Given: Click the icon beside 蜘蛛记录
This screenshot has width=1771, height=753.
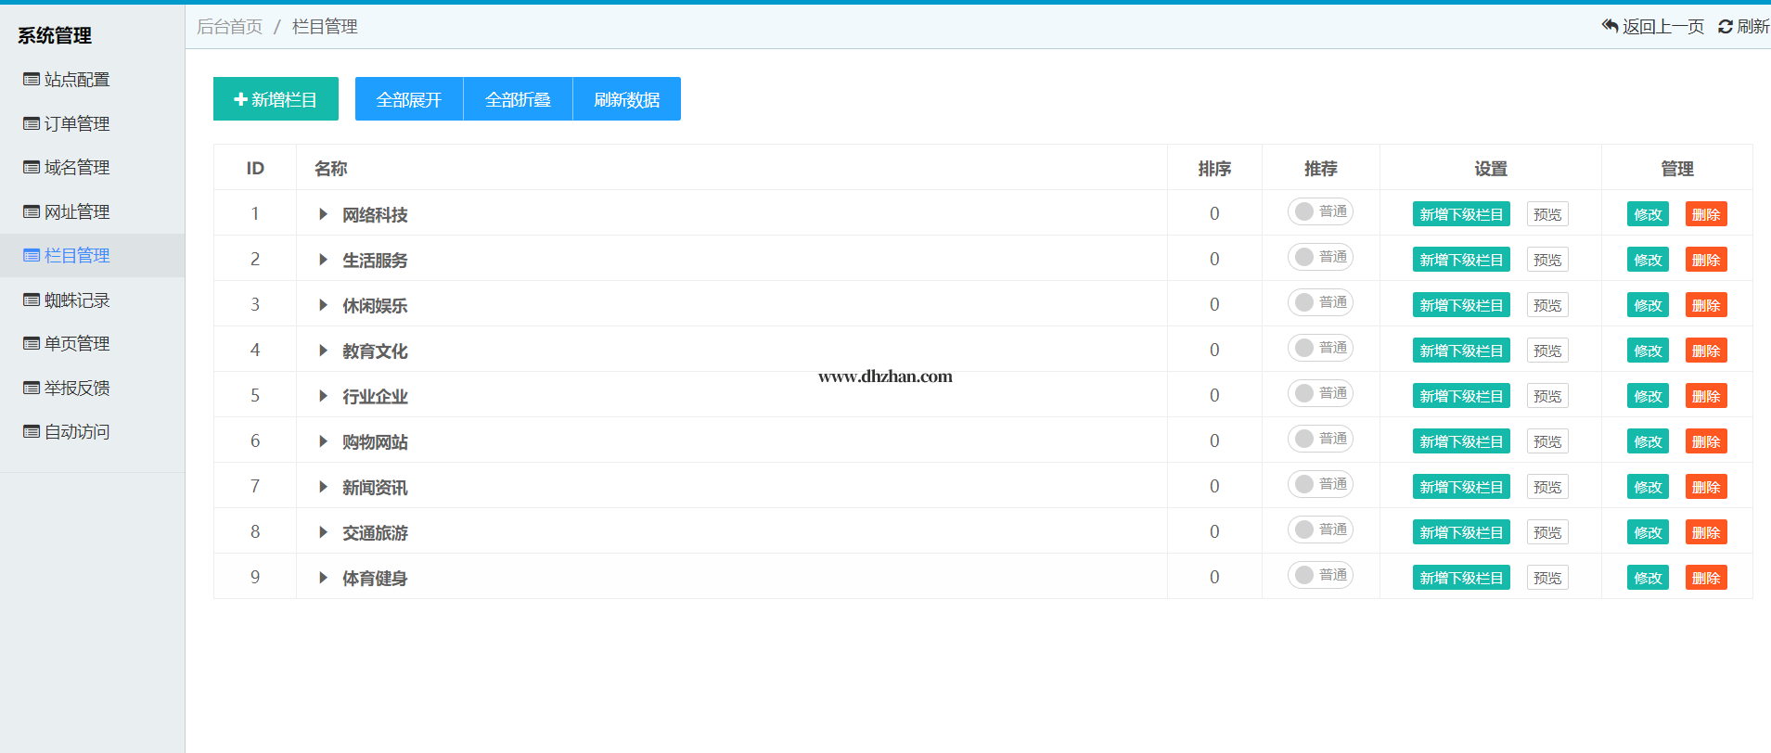Looking at the screenshot, I should click(x=32, y=300).
